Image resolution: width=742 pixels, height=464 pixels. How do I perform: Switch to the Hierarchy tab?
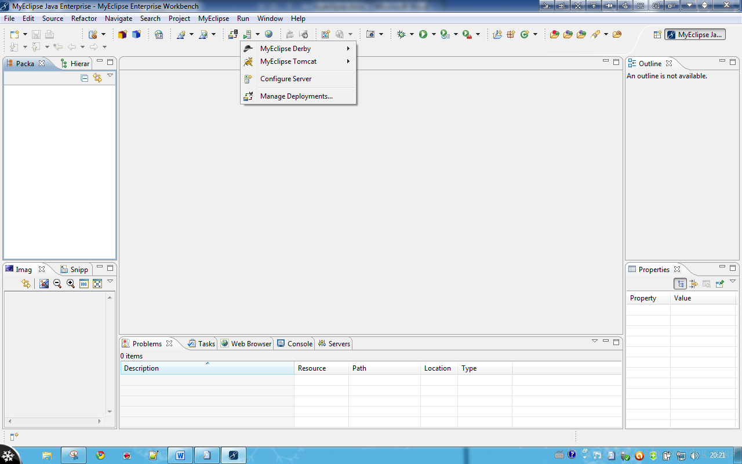pos(75,64)
